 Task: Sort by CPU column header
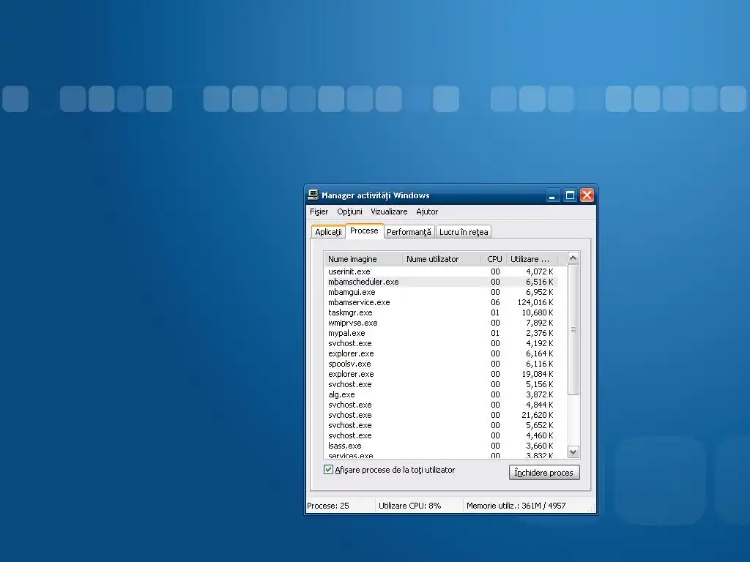pyautogui.click(x=493, y=258)
